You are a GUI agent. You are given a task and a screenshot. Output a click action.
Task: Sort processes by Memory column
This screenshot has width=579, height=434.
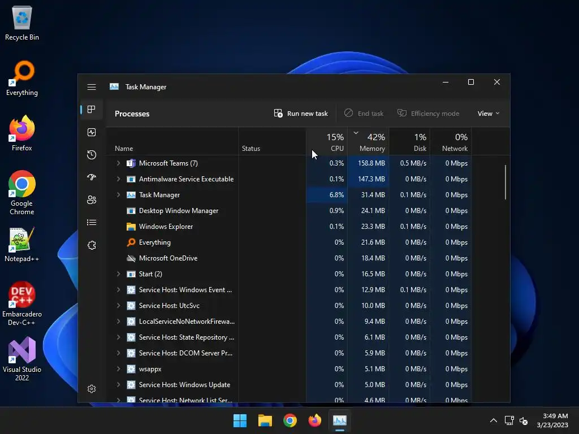tap(368, 141)
